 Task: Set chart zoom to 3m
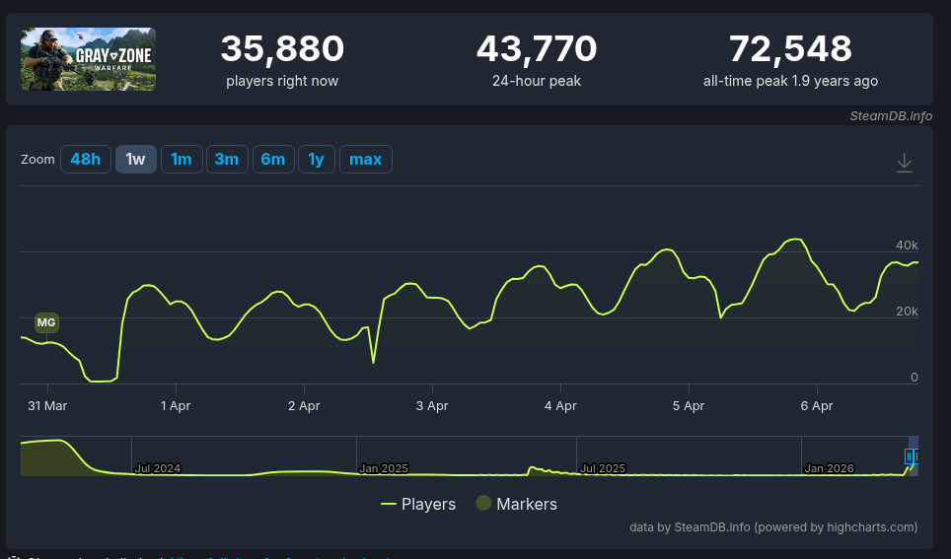227,160
